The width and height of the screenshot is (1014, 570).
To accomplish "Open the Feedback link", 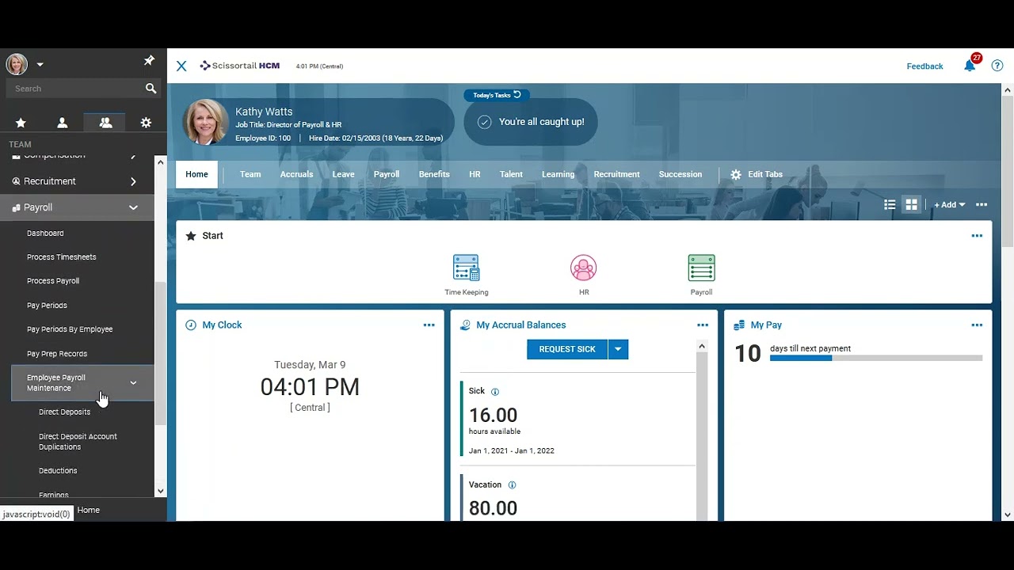I will coord(924,66).
